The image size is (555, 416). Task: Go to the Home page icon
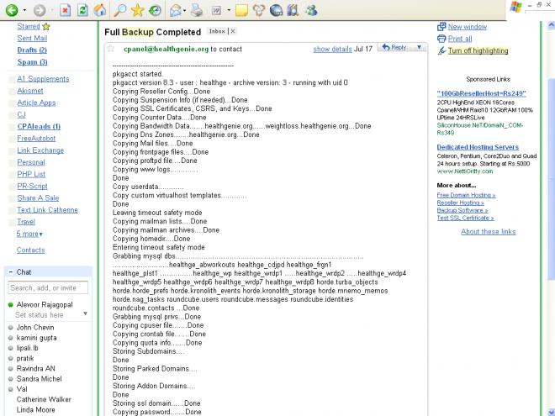pyautogui.click(x=100, y=10)
